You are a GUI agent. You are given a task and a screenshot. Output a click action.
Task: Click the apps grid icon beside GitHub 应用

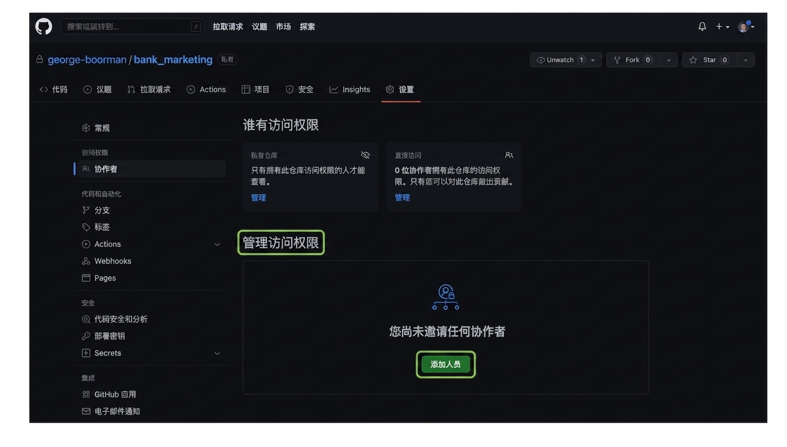(86, 394)
